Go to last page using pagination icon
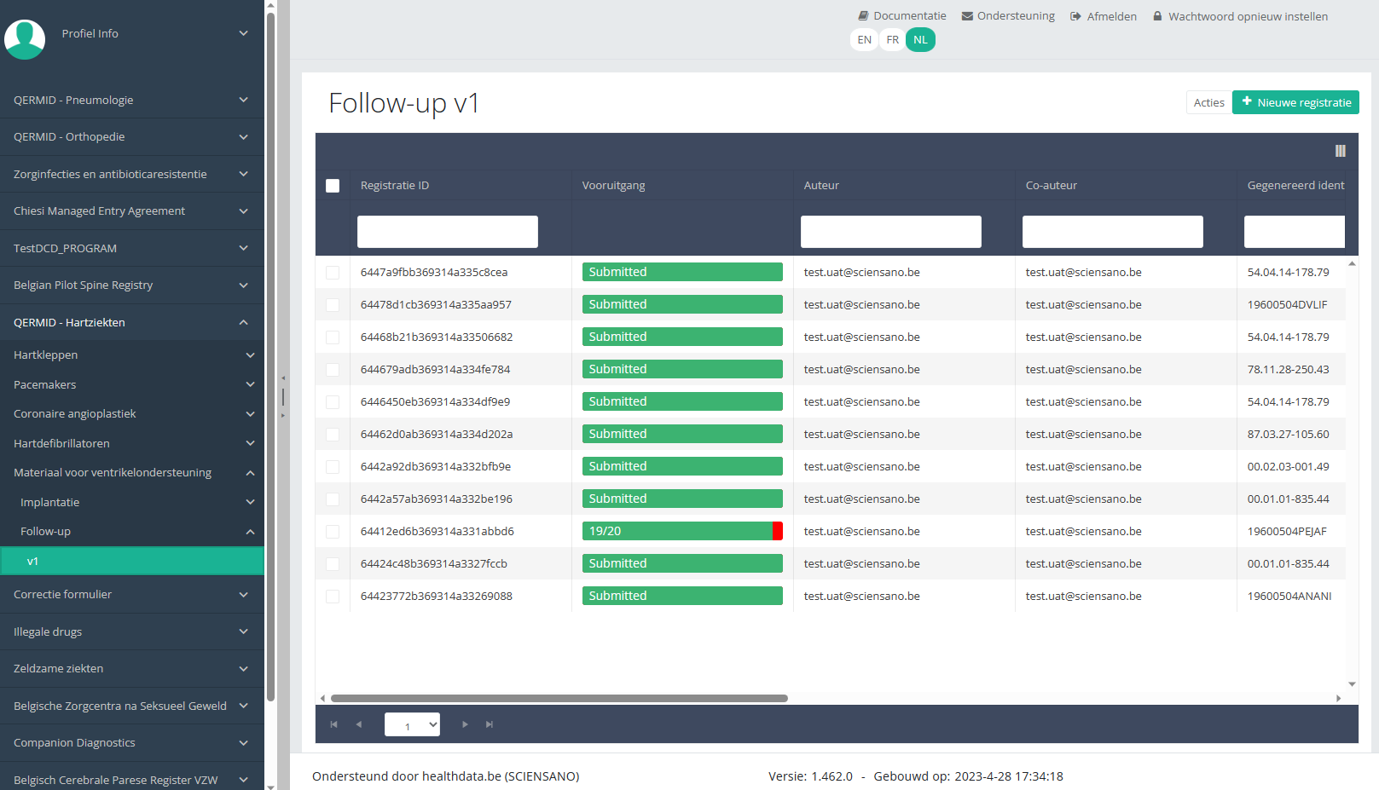1379x790 pixels. 490,724
